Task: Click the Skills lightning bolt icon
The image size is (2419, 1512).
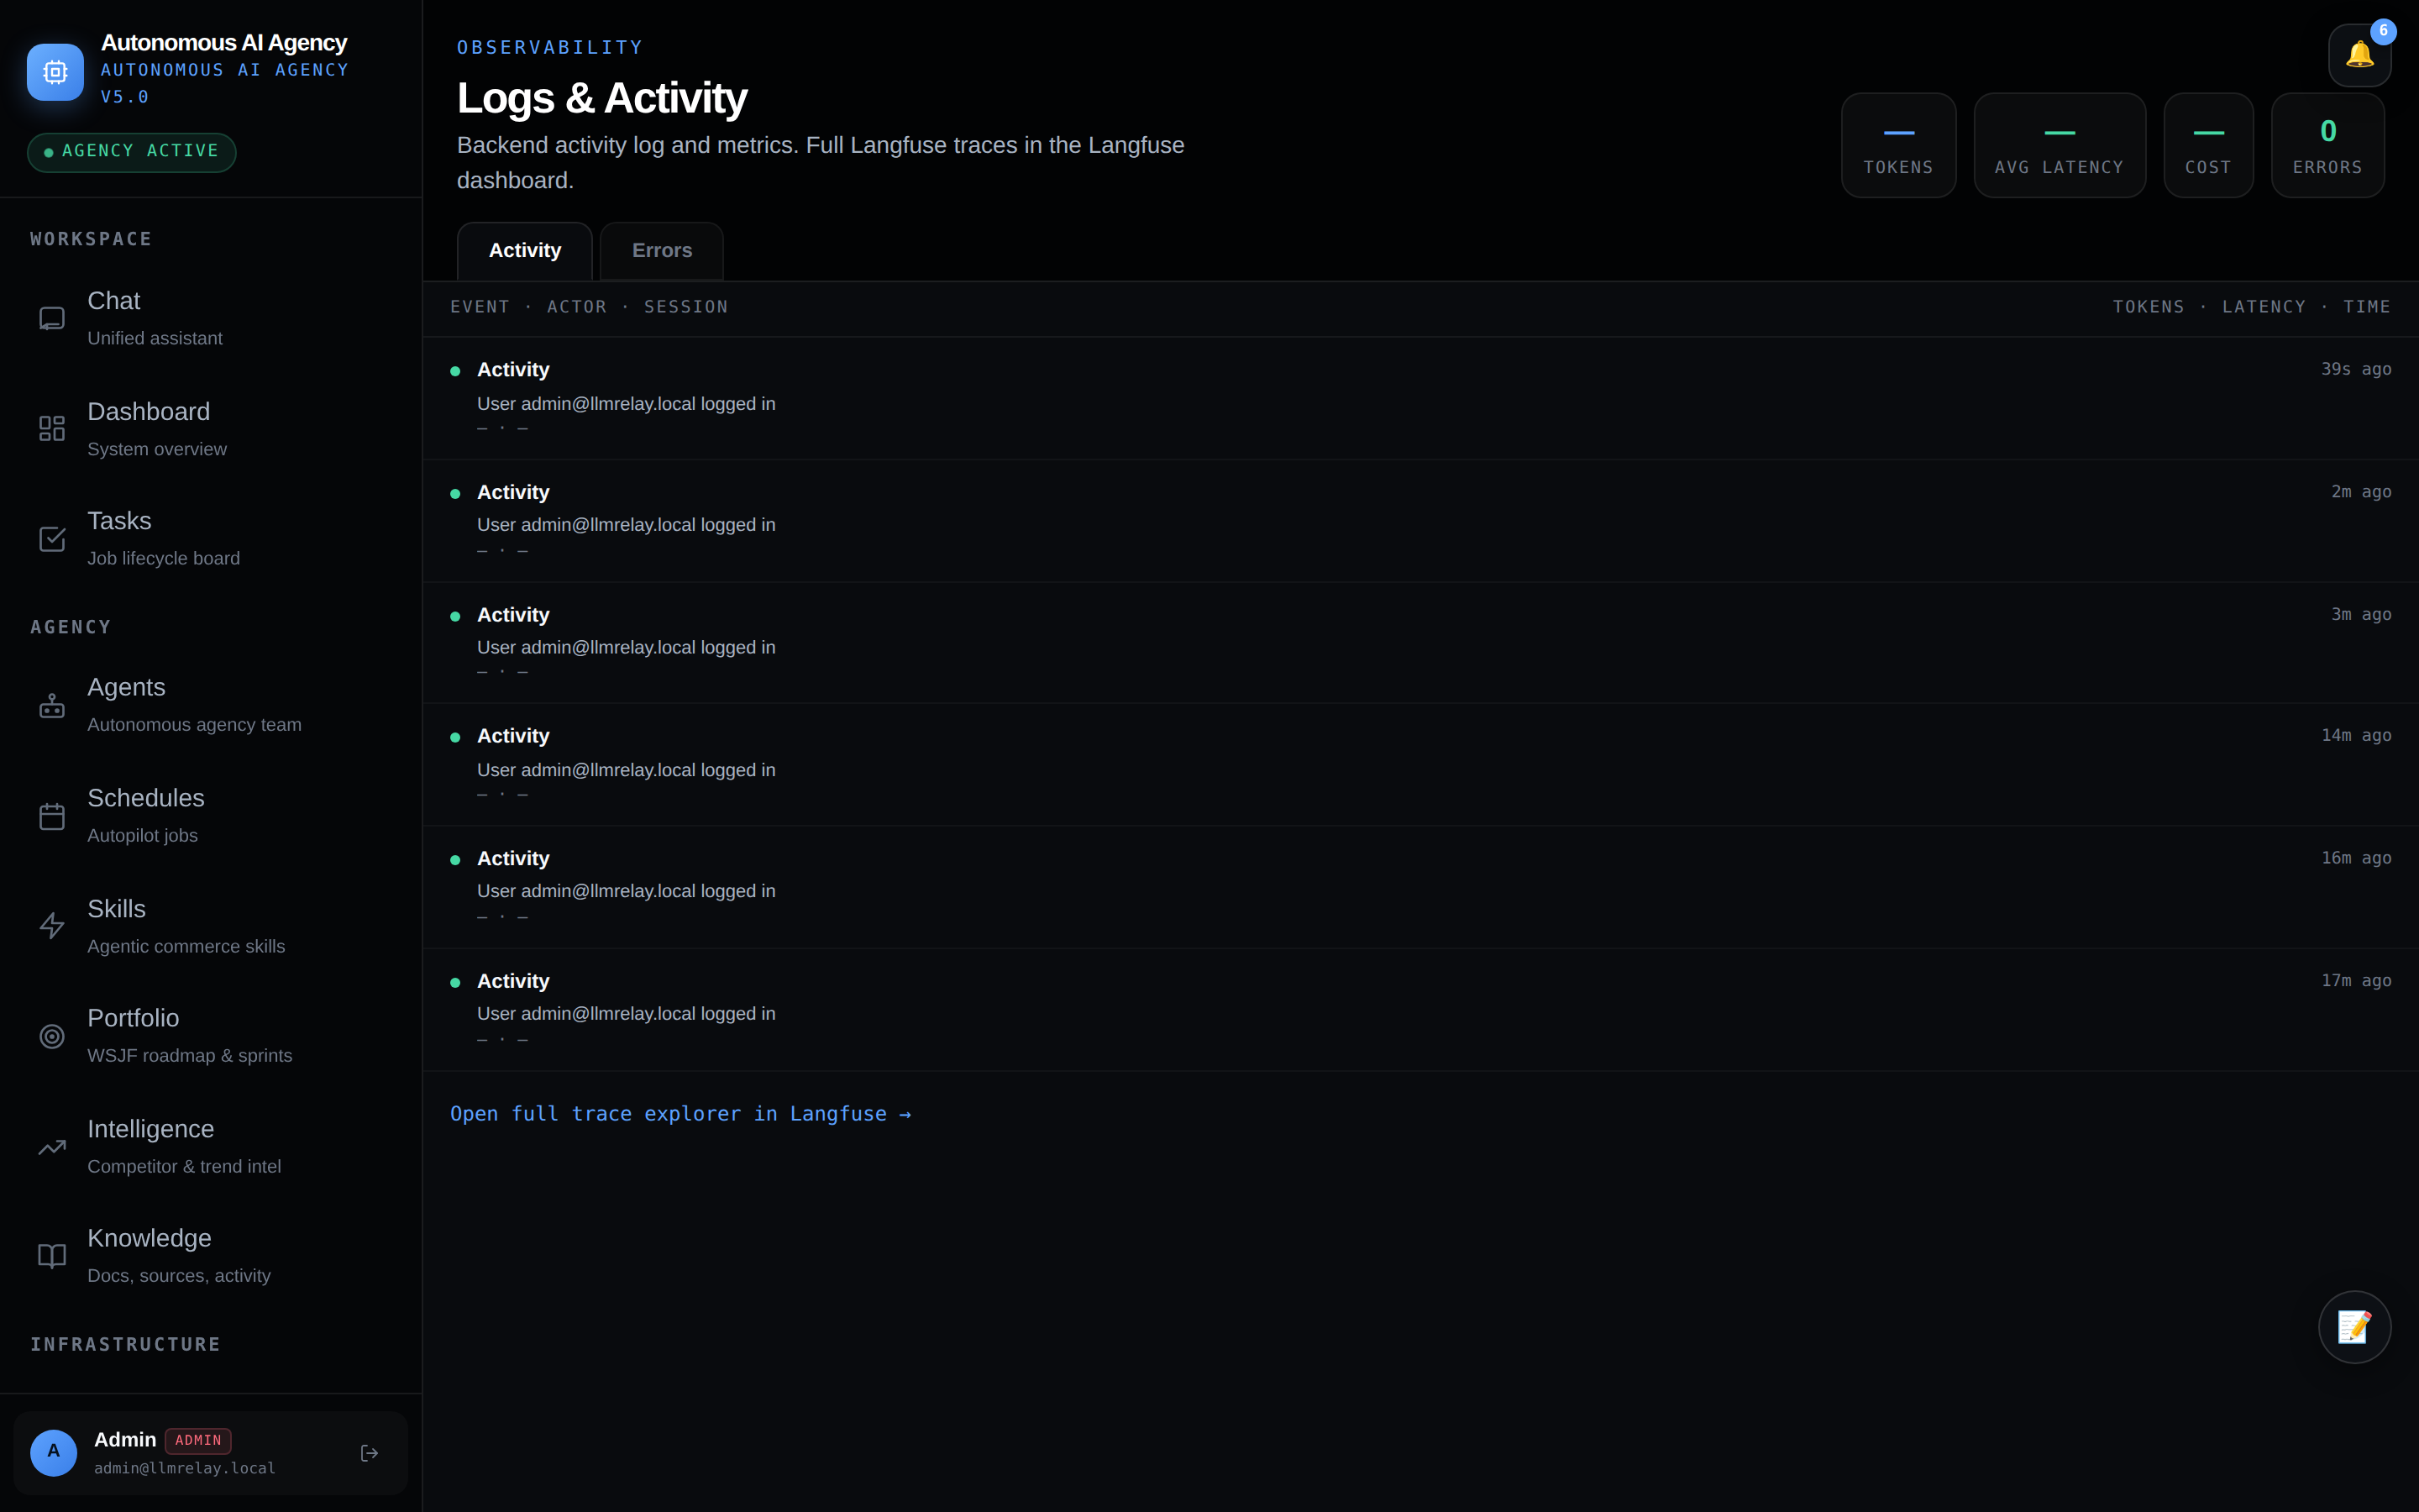Action: click(52, 926)
